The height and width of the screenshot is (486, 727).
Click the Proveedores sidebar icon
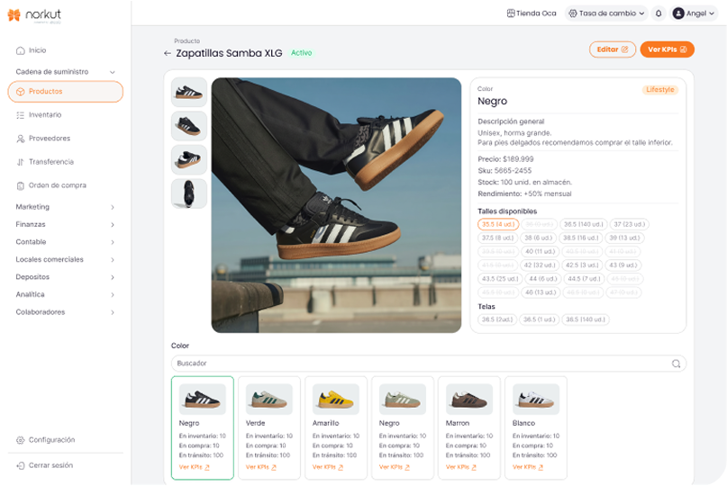coord(21,139)
